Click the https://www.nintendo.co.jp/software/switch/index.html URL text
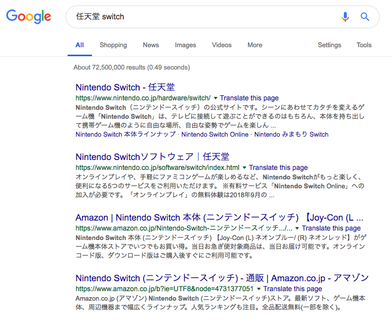 (157, 167)
